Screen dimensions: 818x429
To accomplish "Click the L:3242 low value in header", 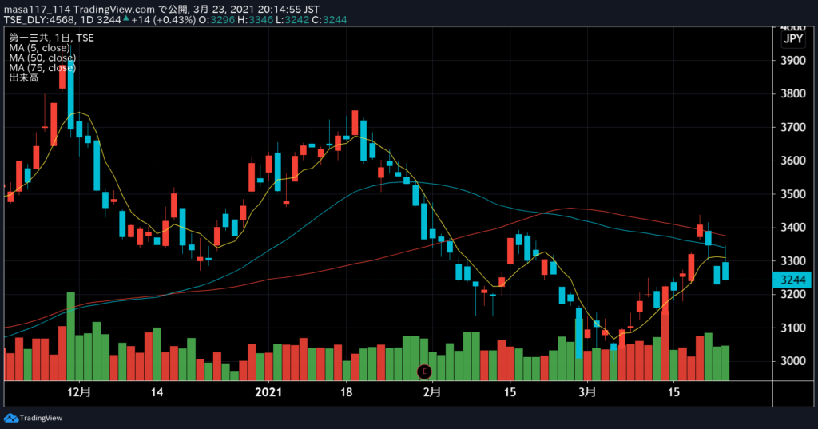I will pyautogui.click(x=292, y=20).
